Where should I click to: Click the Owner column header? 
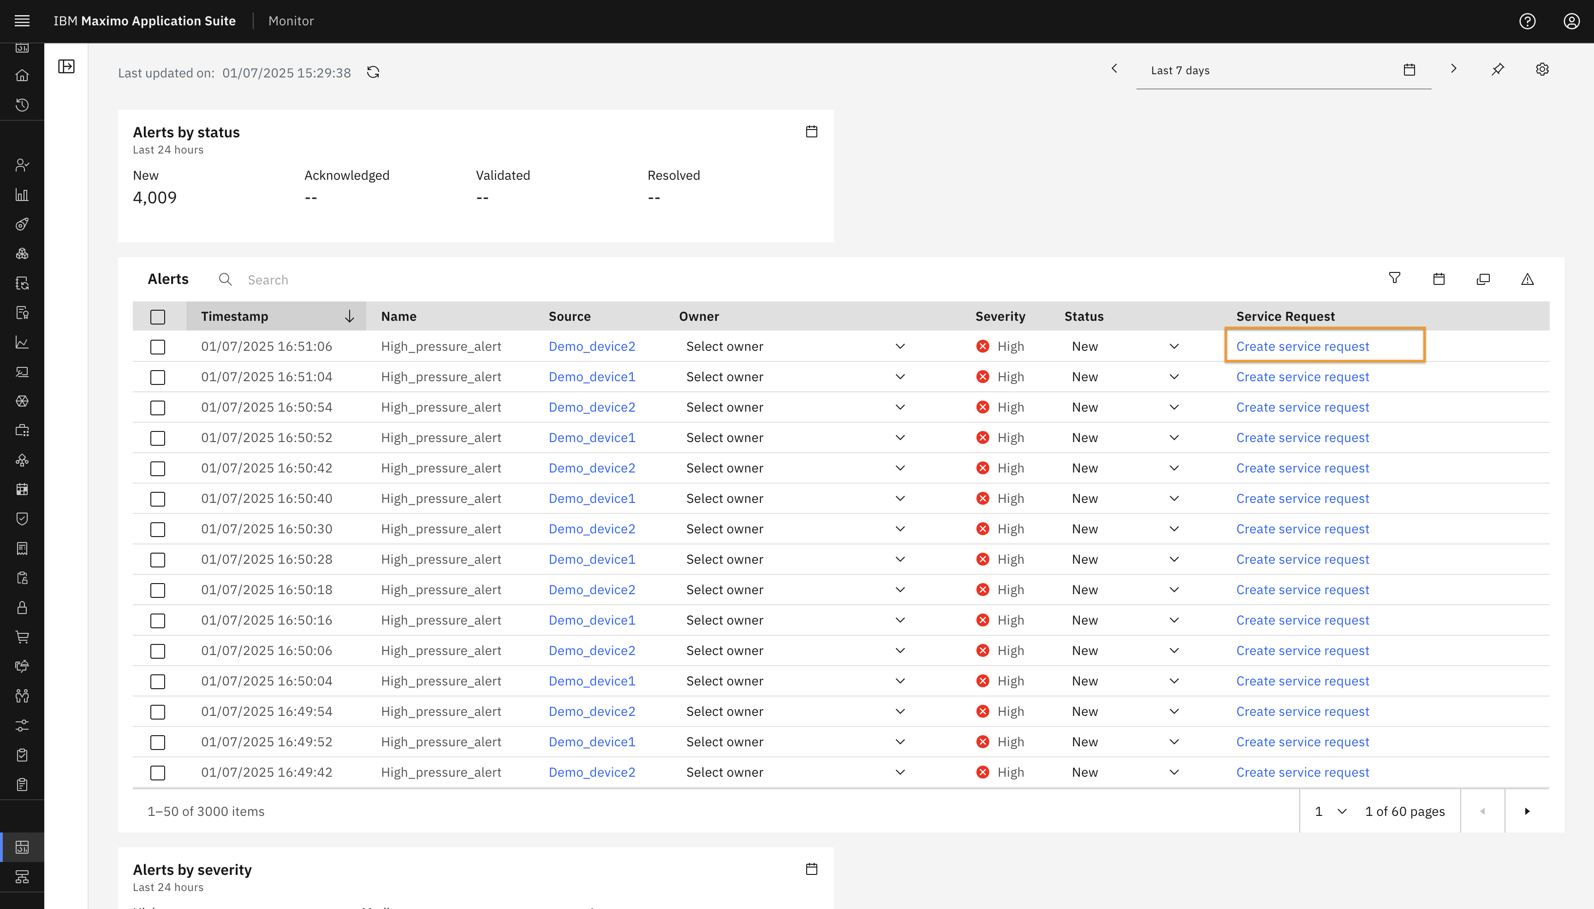pos(699,317)
